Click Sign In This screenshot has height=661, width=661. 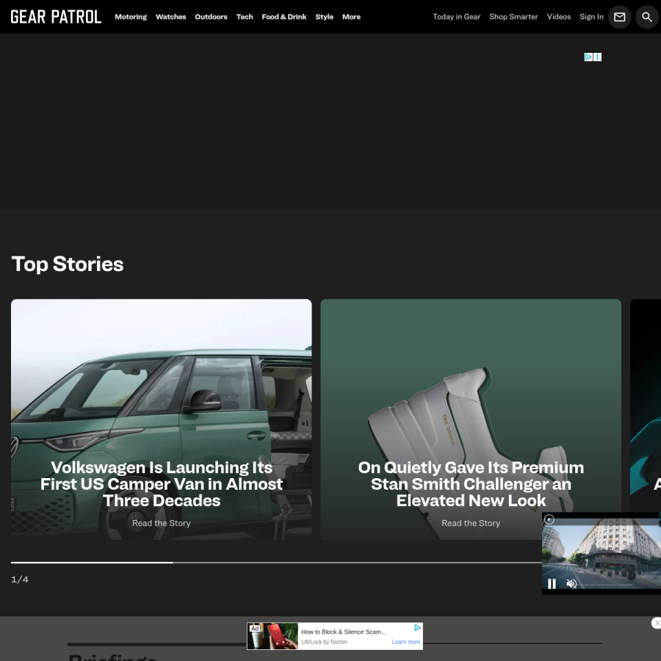tap(591, 17)
